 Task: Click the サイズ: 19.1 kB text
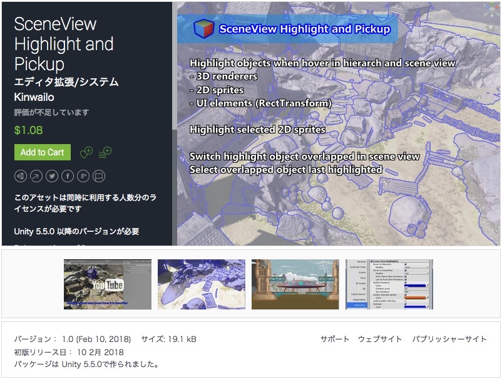point(169,339)
